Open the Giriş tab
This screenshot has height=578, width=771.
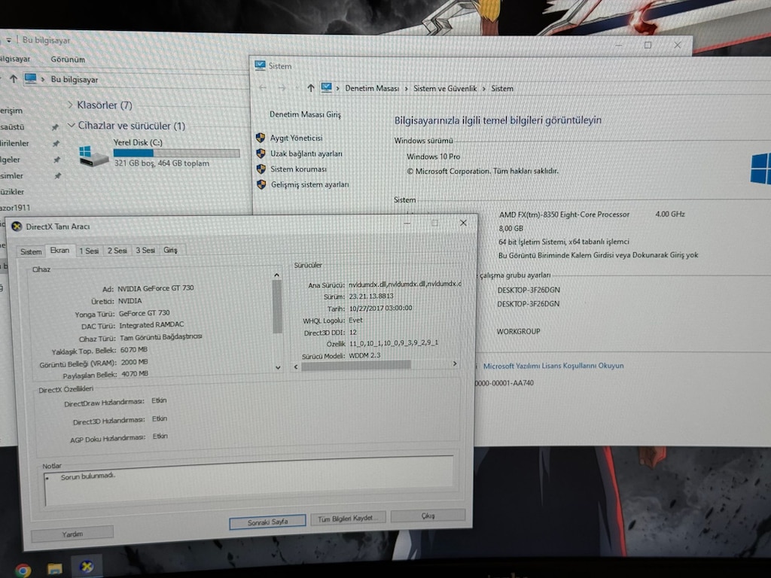170,250
